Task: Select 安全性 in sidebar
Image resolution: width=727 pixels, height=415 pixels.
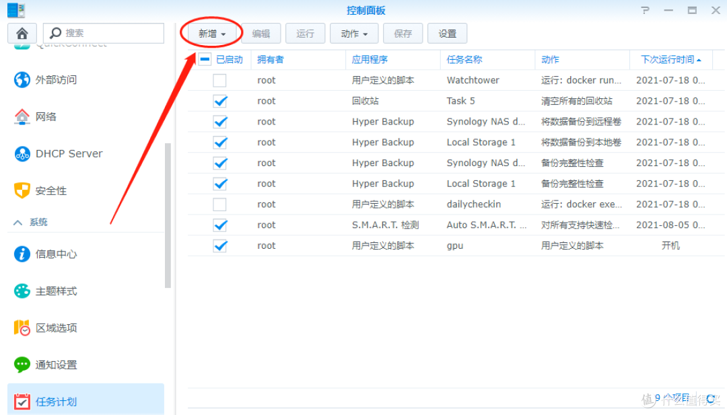Action: pyautogui.click(x=51, y=190)
